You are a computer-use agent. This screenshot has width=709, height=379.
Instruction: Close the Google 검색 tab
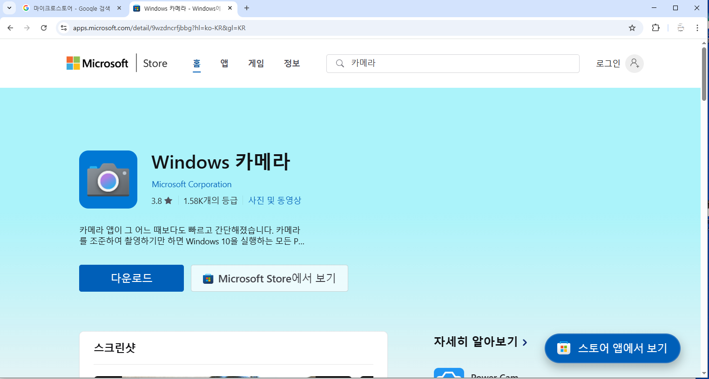coord(119,8)
